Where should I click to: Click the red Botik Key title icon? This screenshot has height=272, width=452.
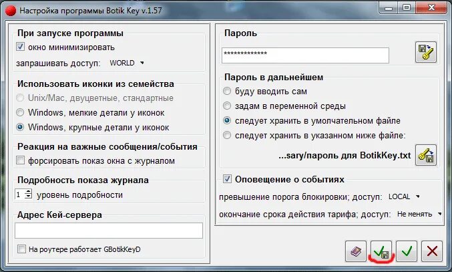[x=11, y=11]
